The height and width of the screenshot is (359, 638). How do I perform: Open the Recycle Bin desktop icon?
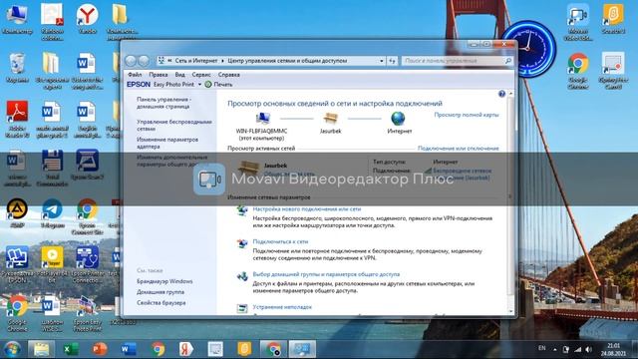pyautogui.click(x=17, y=67)
